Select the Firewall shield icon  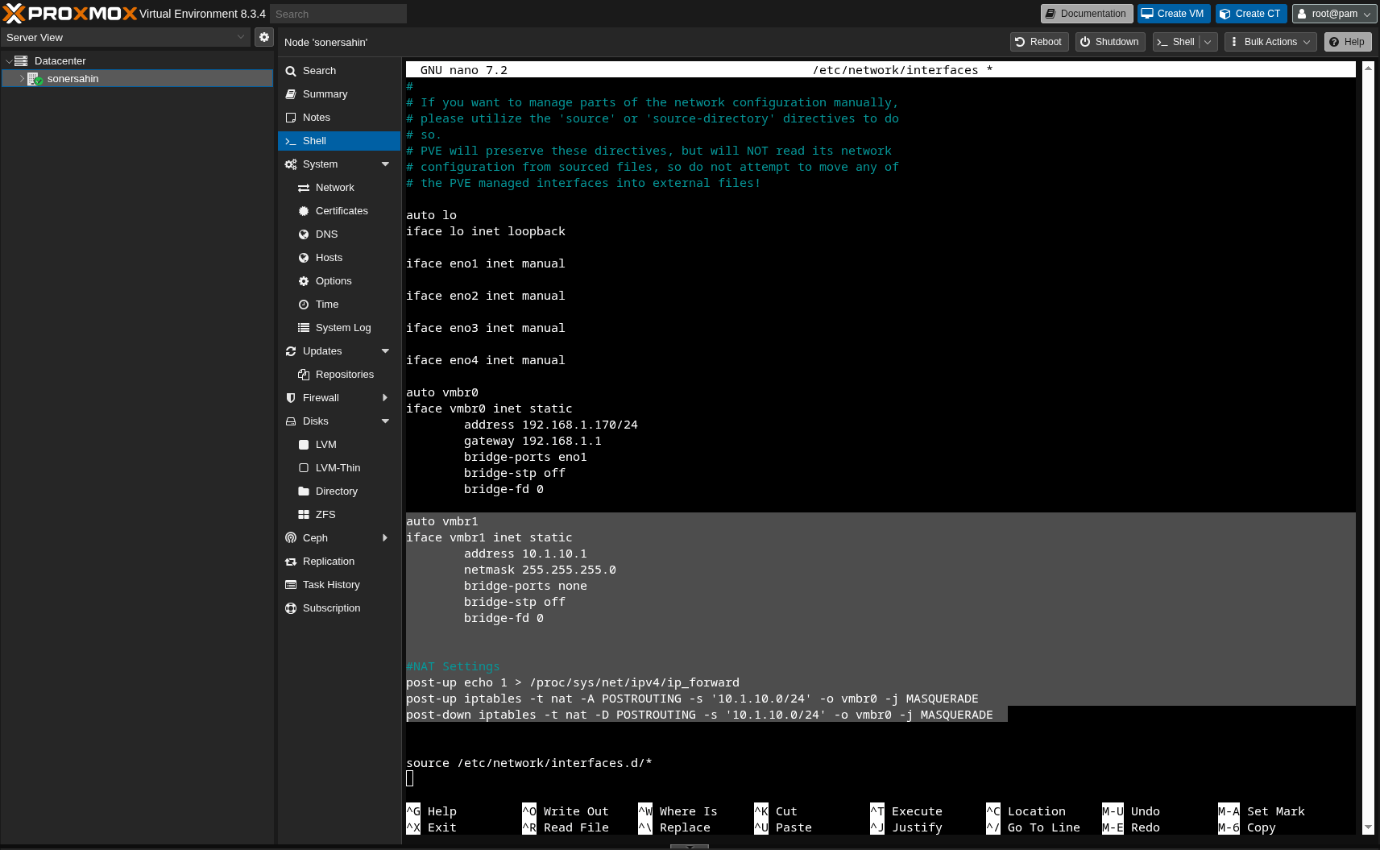[291, 398]
